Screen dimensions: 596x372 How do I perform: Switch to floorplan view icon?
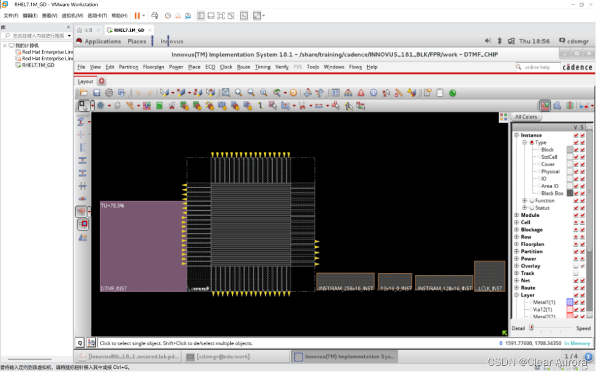(545, 106)
